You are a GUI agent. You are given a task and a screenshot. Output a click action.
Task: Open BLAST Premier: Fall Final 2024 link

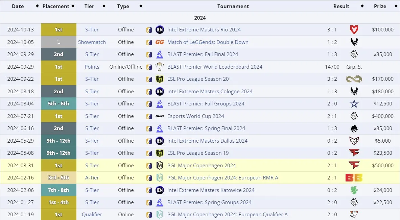tap(203, 54)
